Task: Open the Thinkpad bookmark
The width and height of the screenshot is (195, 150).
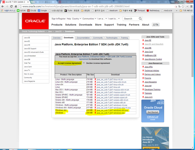Action: [x=139, y=11]
